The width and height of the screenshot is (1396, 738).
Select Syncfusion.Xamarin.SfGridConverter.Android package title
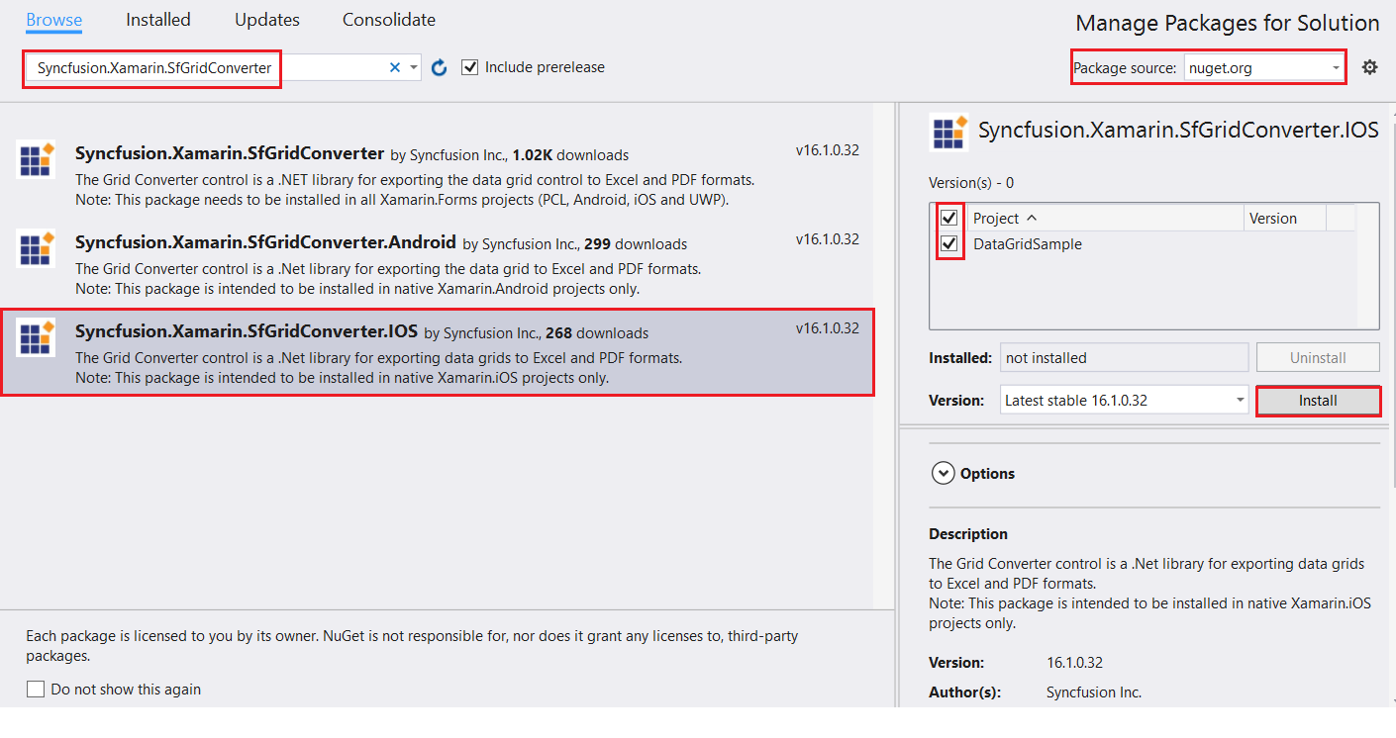(x=265, y=242)
